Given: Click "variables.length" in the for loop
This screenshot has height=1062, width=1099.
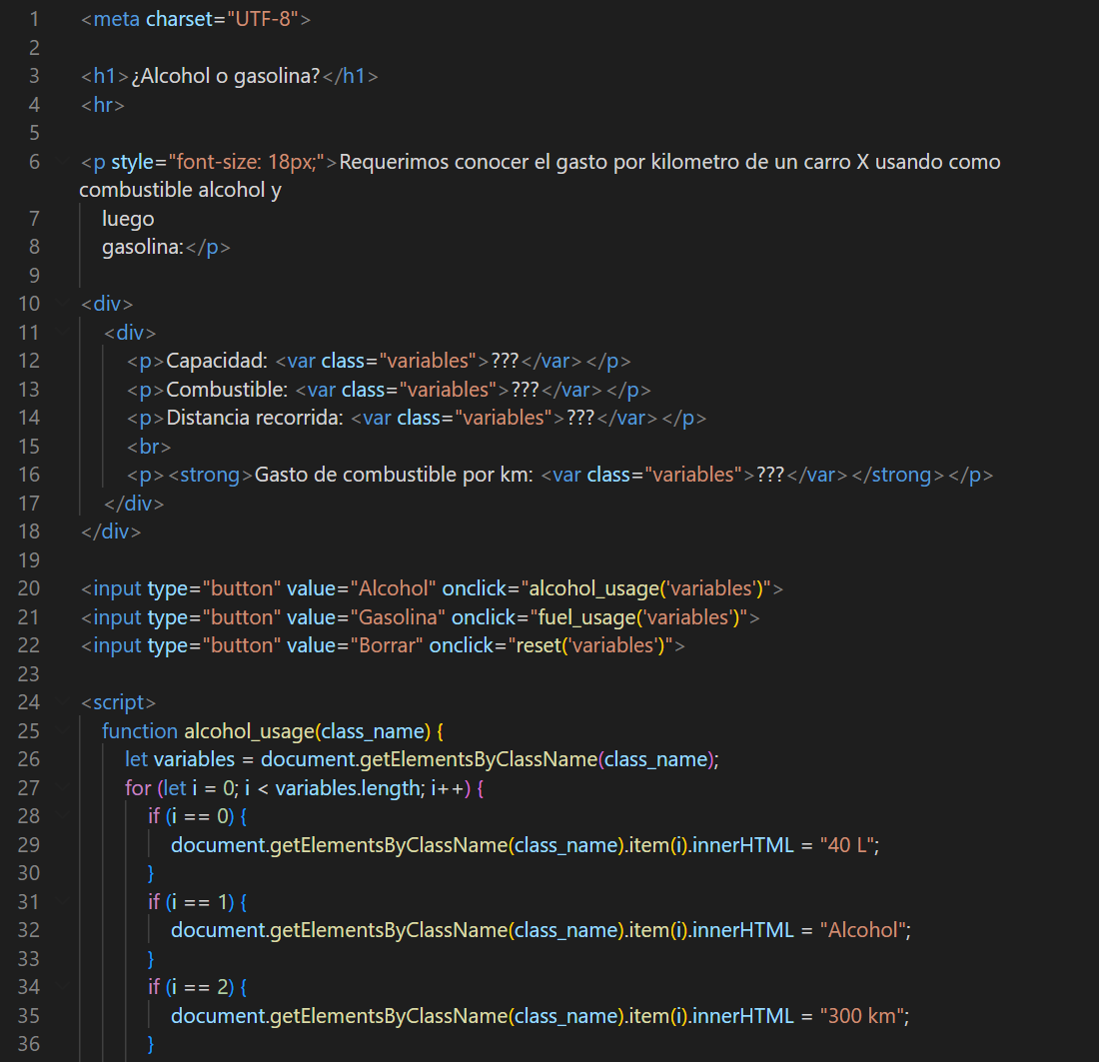Looking at the screenshot, I should [350, 788].
